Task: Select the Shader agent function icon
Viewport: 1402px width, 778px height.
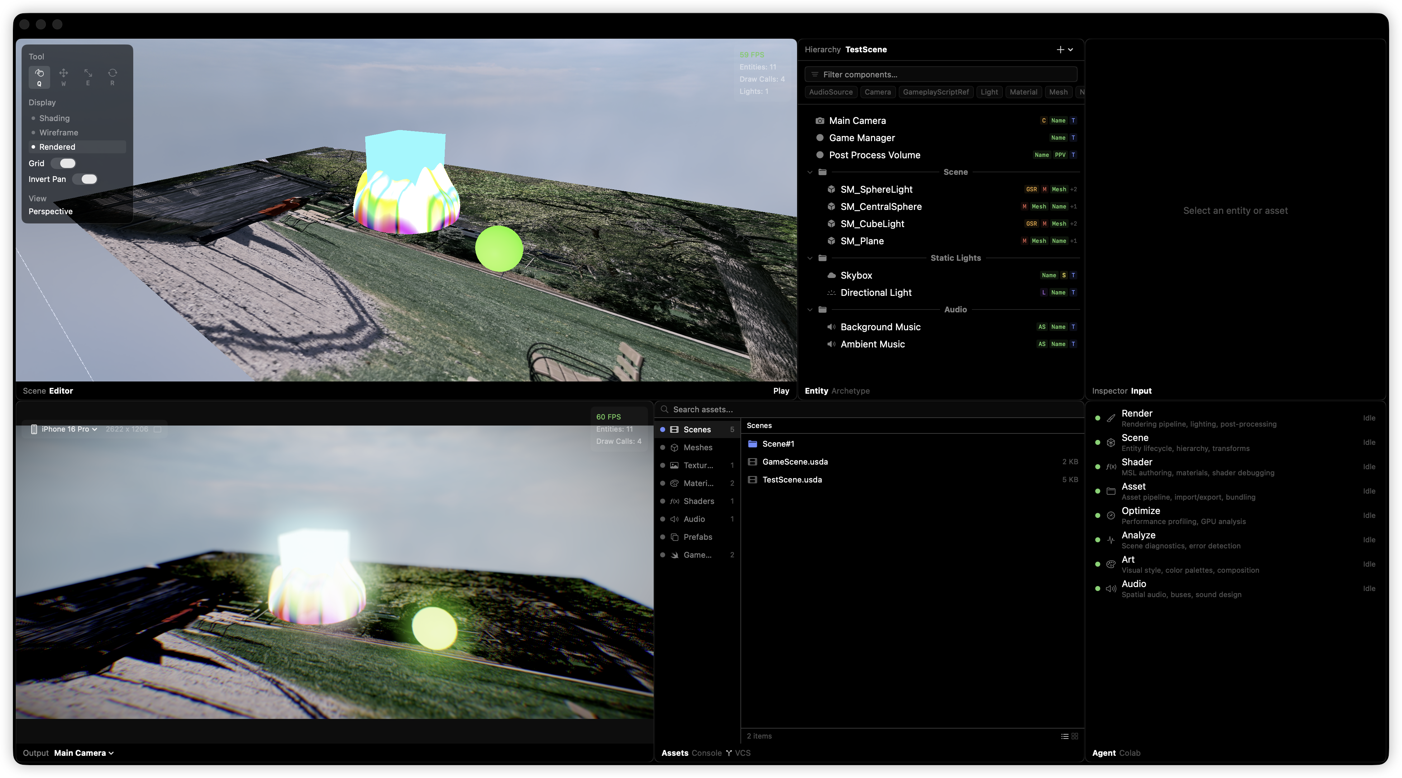Action: click(1111, 467)
